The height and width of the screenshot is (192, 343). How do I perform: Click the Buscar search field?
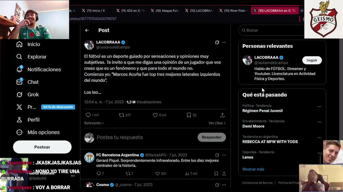271,30
